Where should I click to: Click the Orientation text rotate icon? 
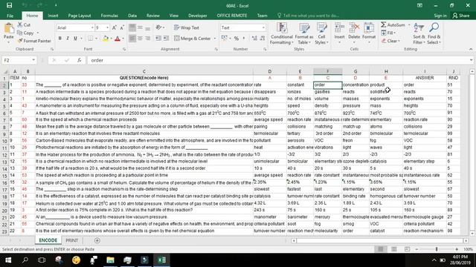(x=159, y=27)
